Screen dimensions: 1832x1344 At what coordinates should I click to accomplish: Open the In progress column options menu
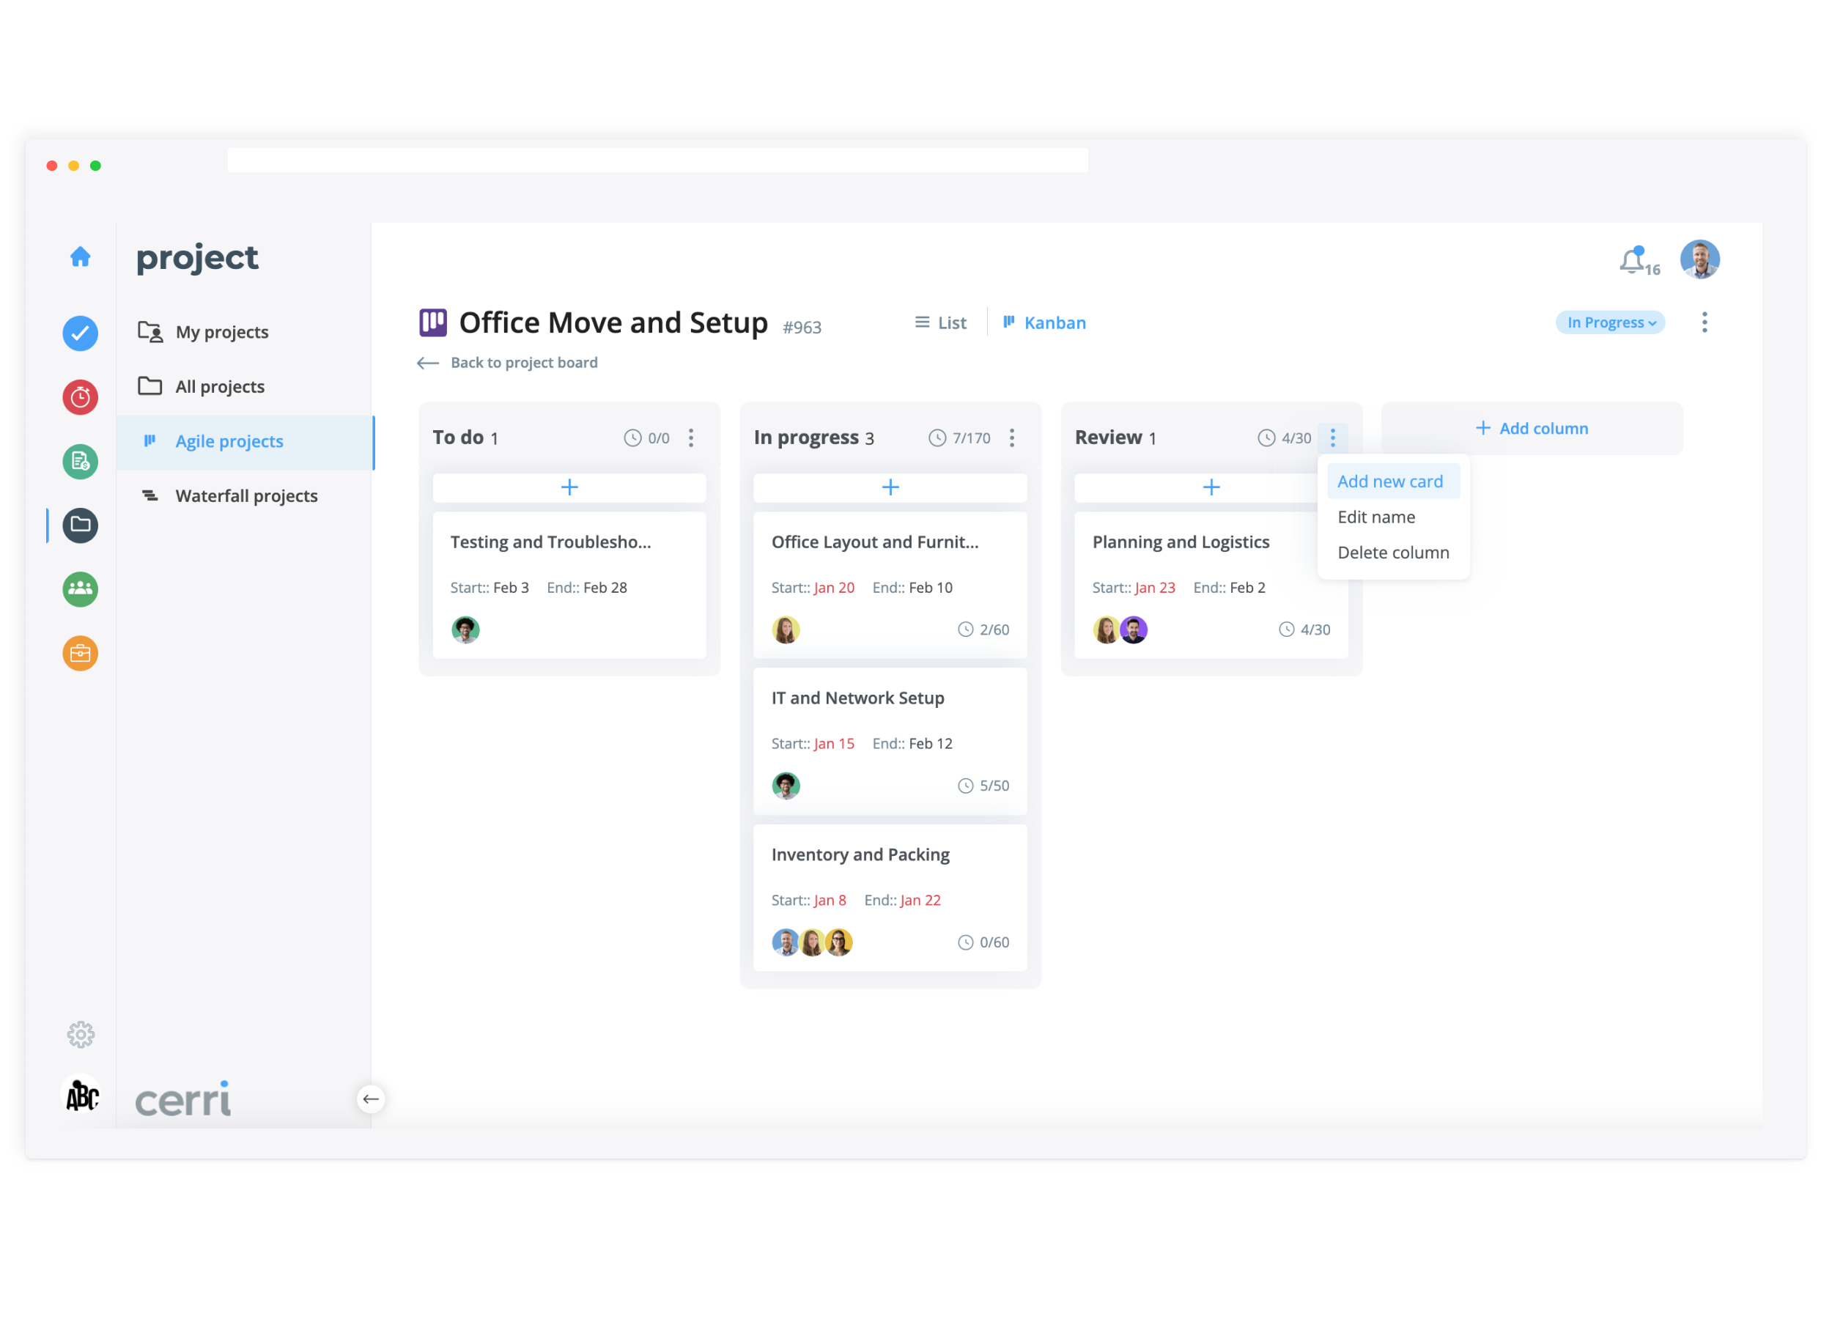(1012, 438)
